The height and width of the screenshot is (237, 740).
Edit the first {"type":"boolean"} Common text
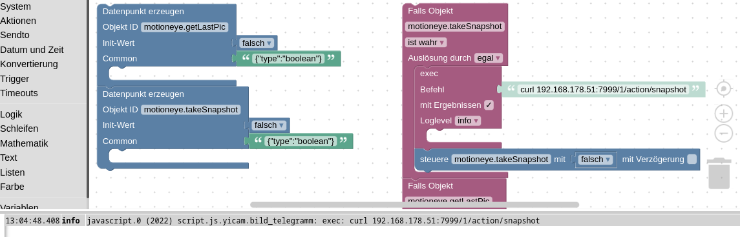pos(288,58)
